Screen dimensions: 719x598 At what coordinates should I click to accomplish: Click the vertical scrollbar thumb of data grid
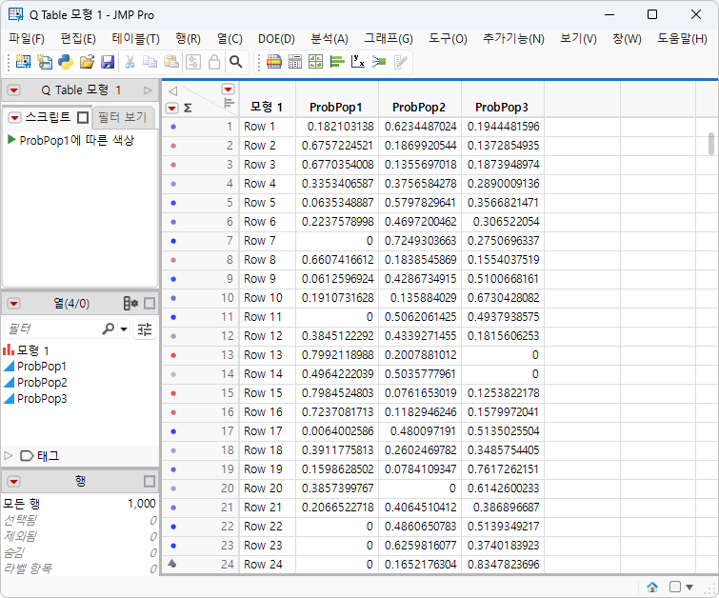[711, 144]
